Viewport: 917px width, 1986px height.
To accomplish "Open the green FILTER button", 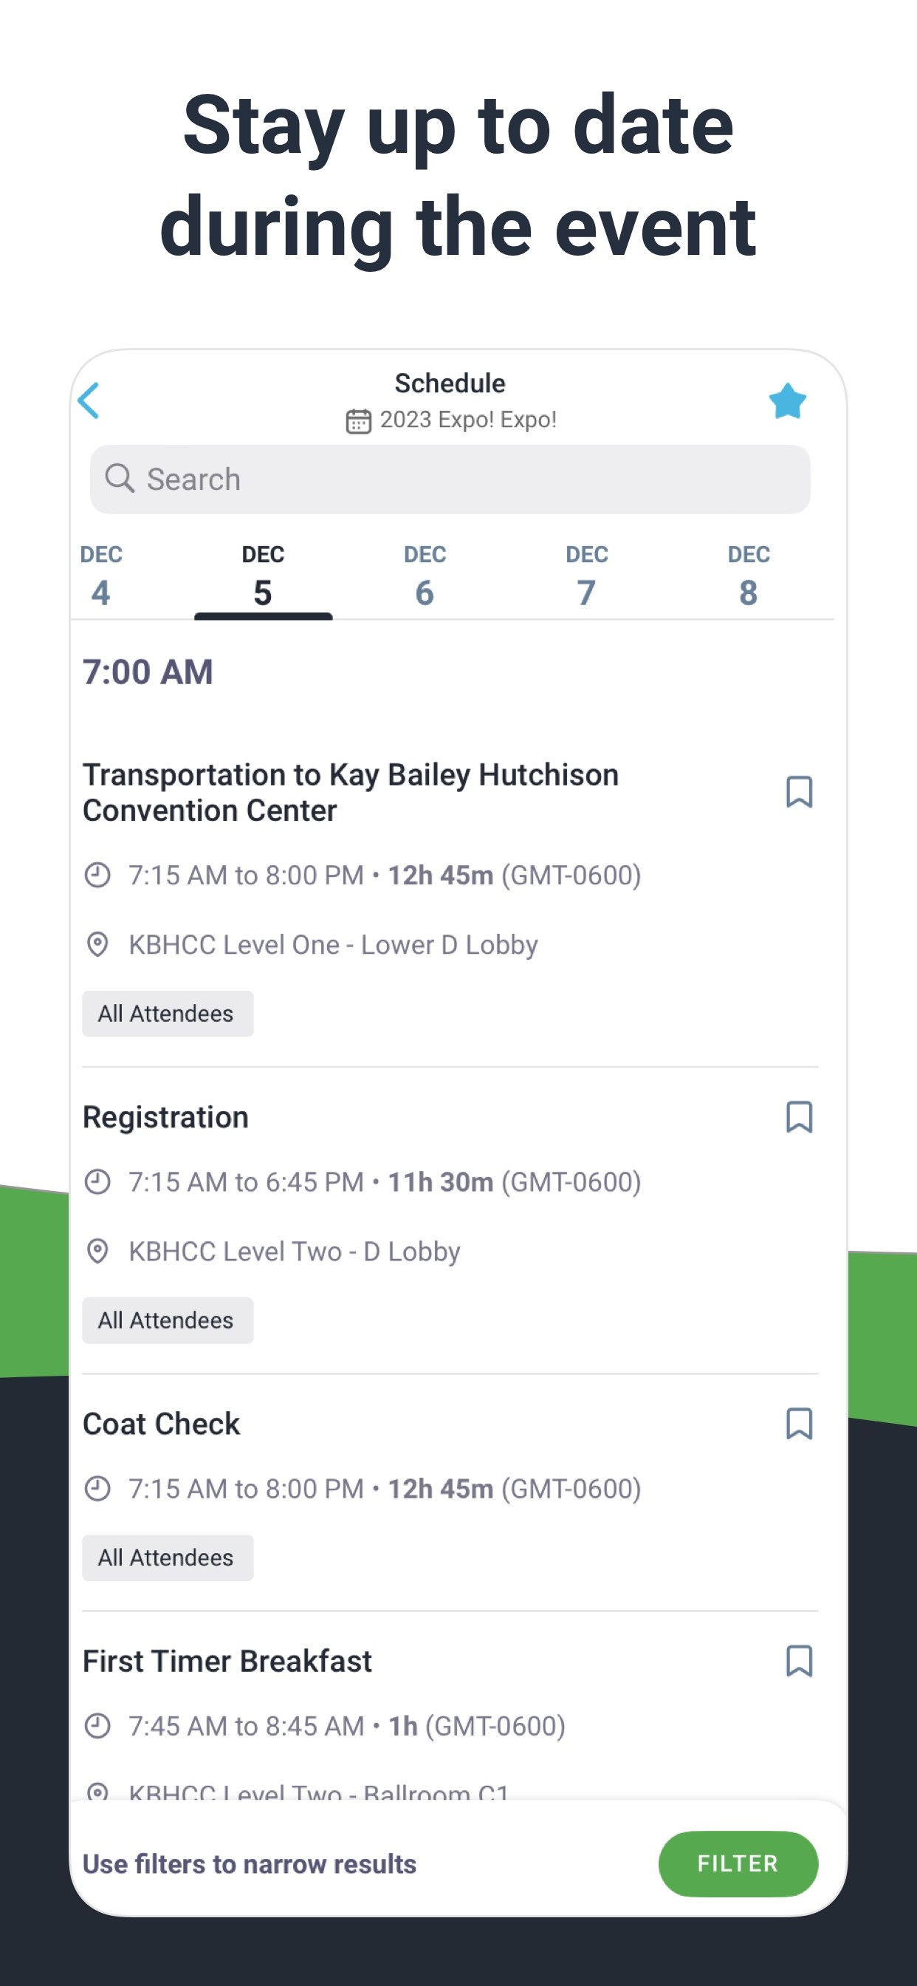I will tap(738, 1863).
